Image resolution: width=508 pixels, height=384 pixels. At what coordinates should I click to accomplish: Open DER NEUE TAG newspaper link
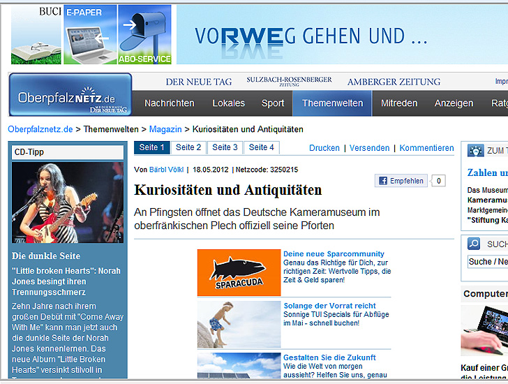(199, 82)
